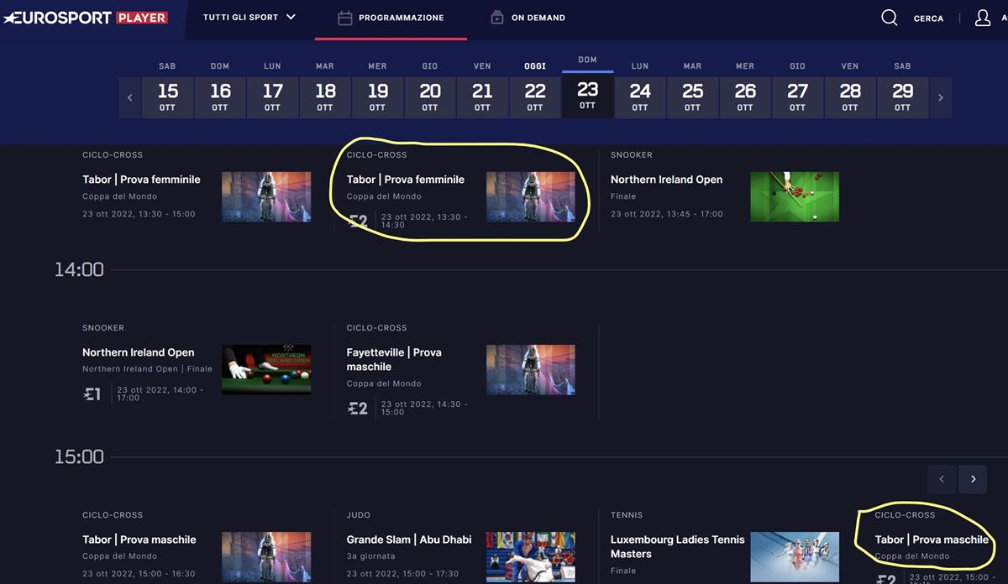1008x584 pixels.
Task: Select the highlighted Dom 23 Ott date
Action: tap(587, 96)
